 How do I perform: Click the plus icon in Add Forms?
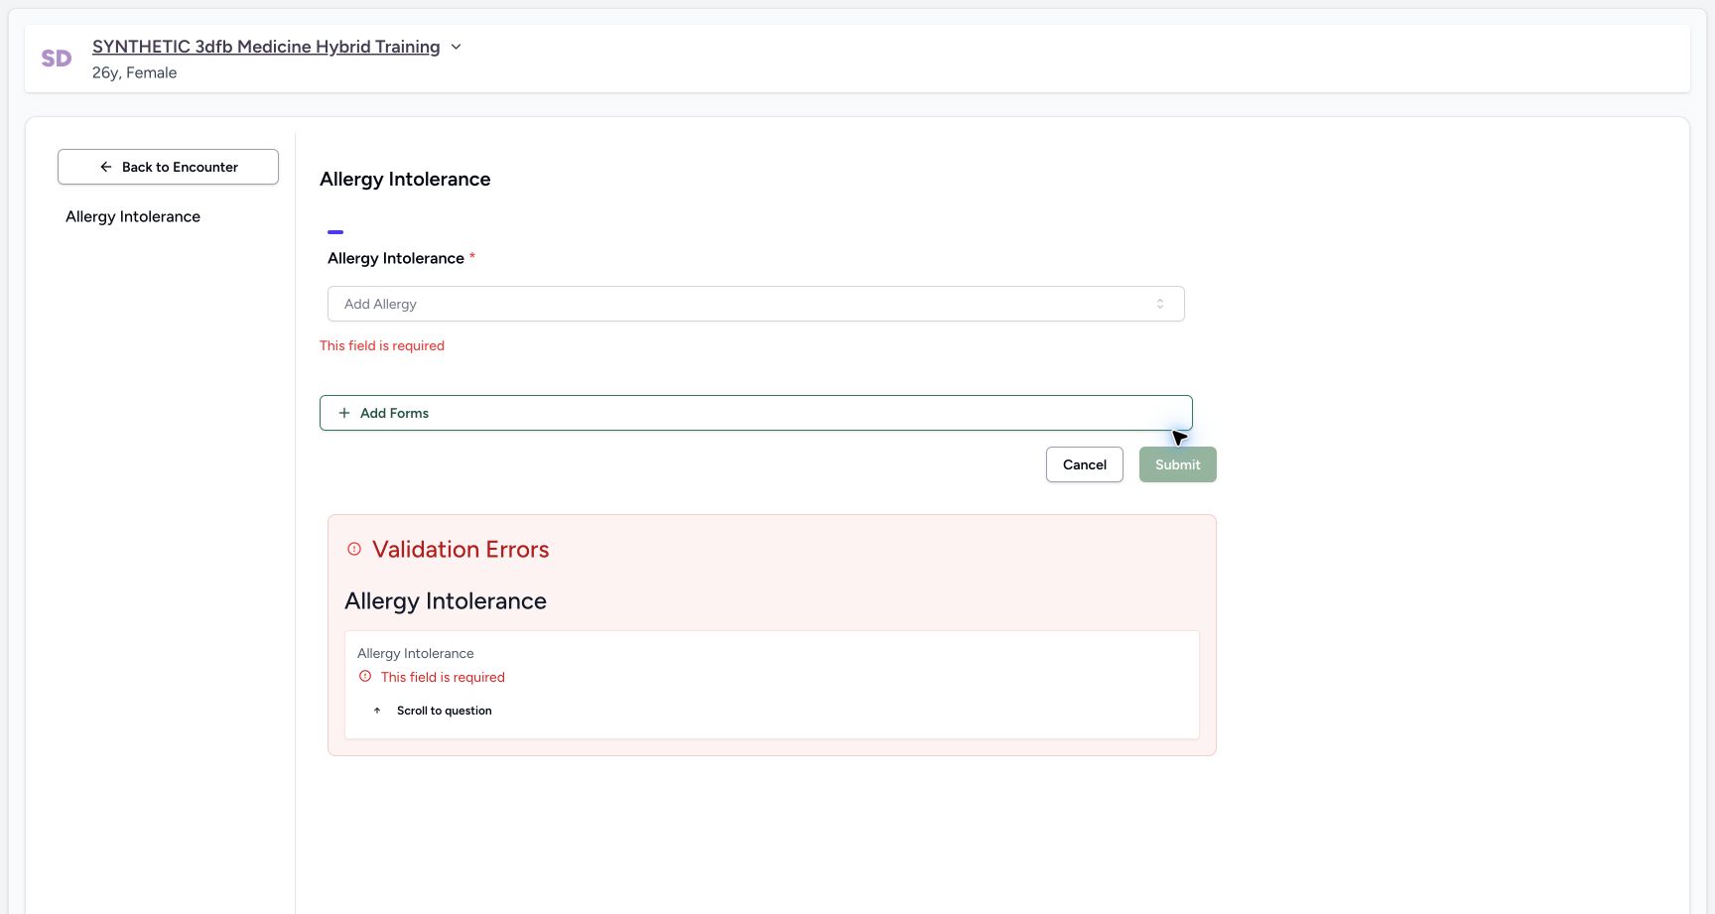coord(344,413)
